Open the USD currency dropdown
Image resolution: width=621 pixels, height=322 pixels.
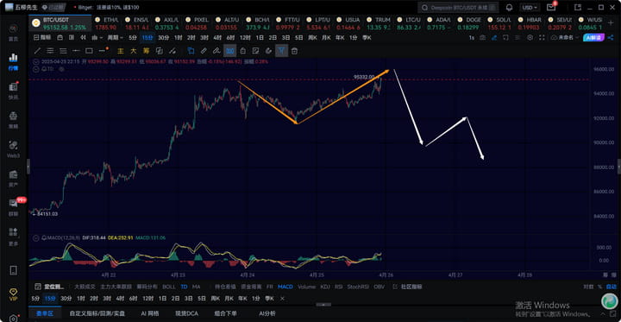(530, 8)
